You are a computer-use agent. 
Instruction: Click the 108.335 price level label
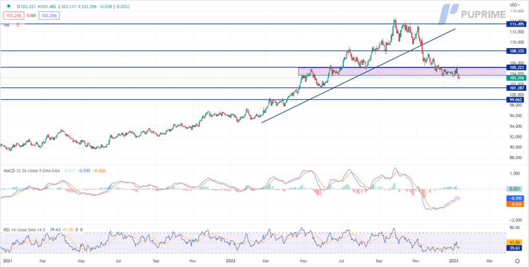click(x=517, y=51)
